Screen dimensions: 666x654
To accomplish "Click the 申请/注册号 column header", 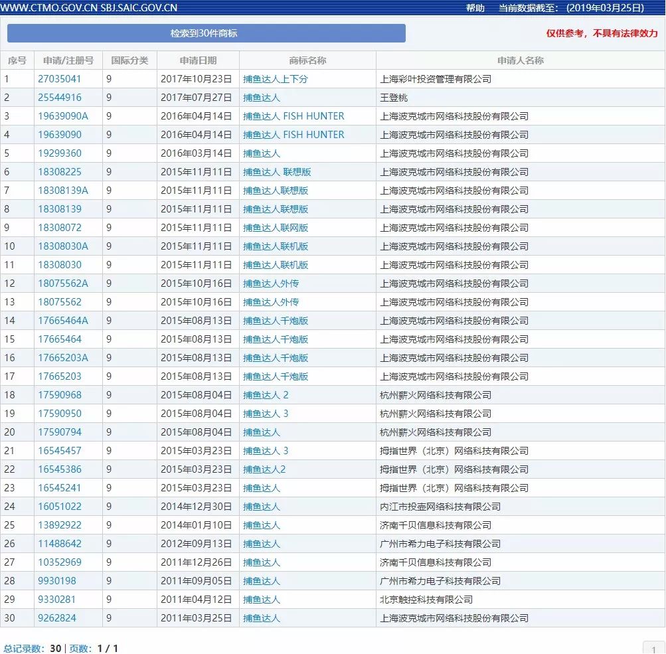I will click(68, 60).
